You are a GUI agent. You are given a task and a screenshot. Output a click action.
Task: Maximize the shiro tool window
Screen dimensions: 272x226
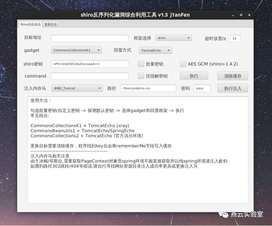[x=241, y=15]
